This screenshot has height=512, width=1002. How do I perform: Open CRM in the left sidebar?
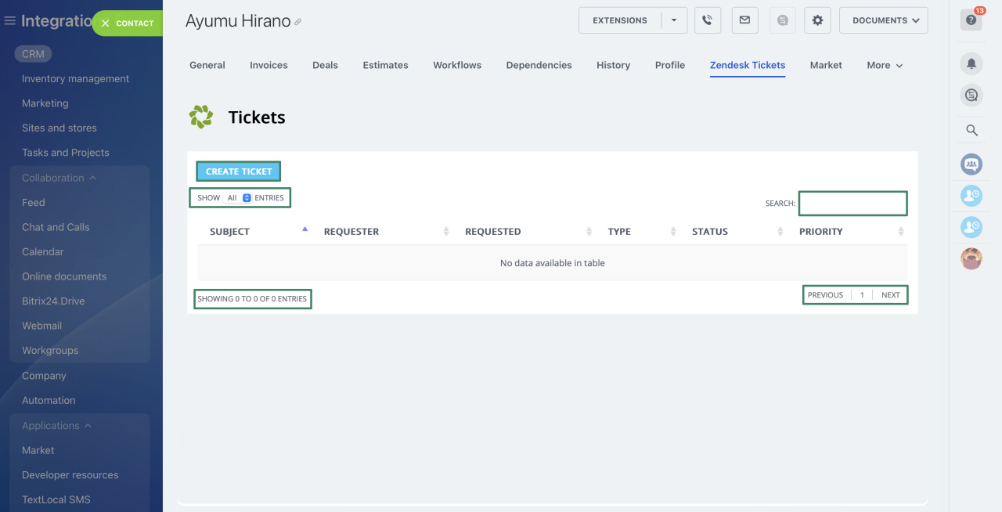tap(33, 54)
